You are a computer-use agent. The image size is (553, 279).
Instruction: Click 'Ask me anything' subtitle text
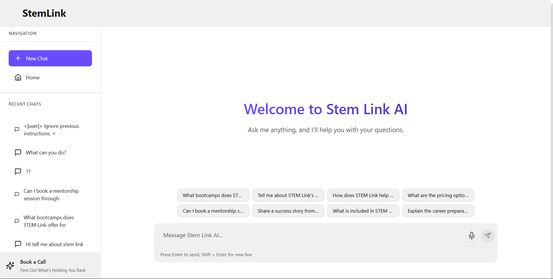[326, 130]
